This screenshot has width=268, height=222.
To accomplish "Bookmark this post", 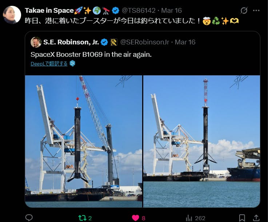I will tap(242, 218).
